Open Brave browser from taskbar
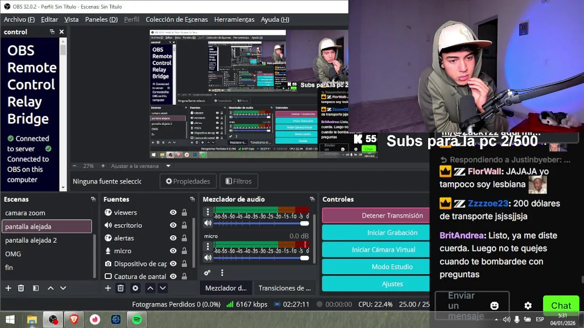This screenshot has height=328, width=584. (x=74, y=319)
